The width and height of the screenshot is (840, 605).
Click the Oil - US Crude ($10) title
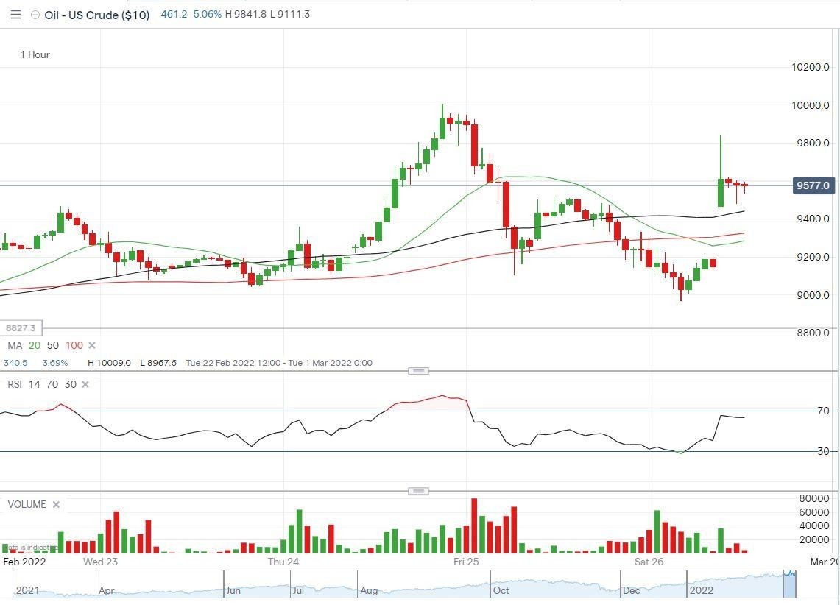tap(97, 15)
